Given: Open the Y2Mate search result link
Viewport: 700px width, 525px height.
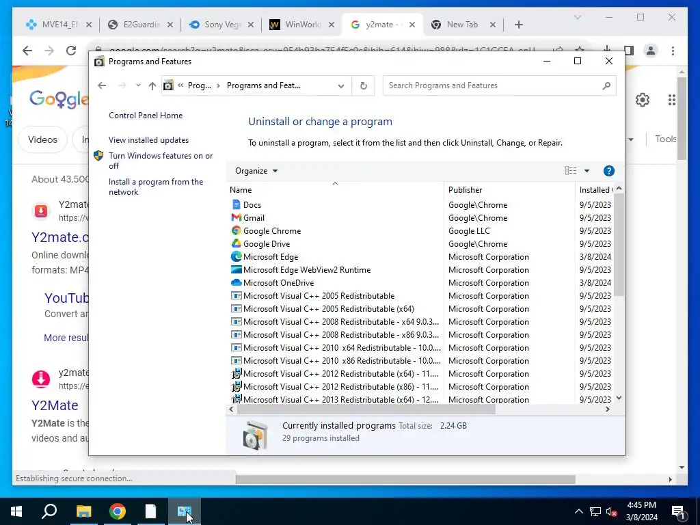Looking at the screenshot, I should coord(55,405).
